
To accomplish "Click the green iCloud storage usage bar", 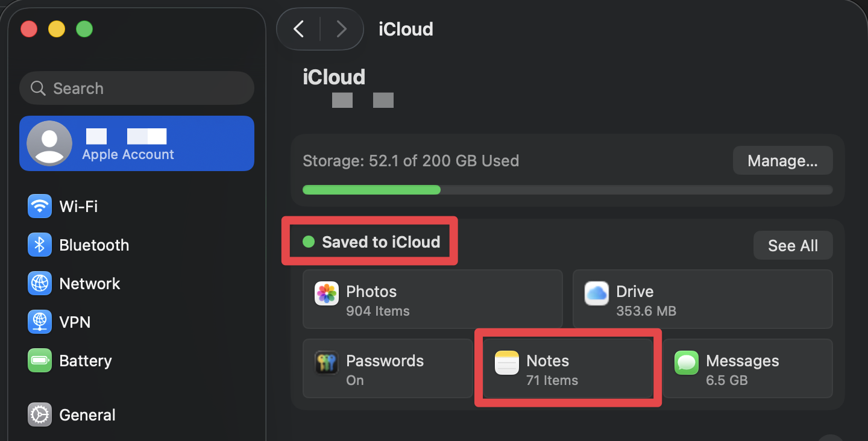I will click(372, 190).
